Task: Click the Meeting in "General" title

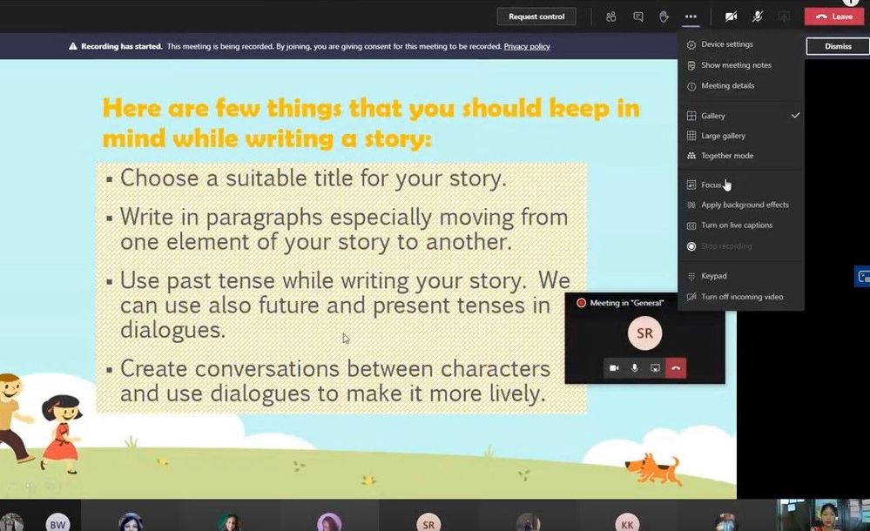Action: (626, 303)
